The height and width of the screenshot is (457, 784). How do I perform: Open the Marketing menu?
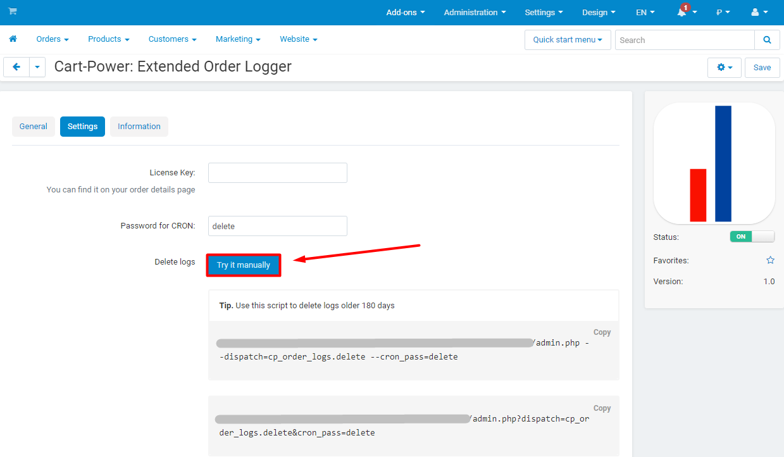click(238, 39)
